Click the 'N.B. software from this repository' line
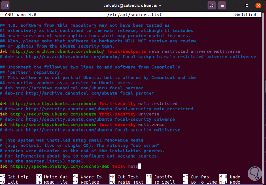The image size is (266, 185). click(x=85, y=25)
